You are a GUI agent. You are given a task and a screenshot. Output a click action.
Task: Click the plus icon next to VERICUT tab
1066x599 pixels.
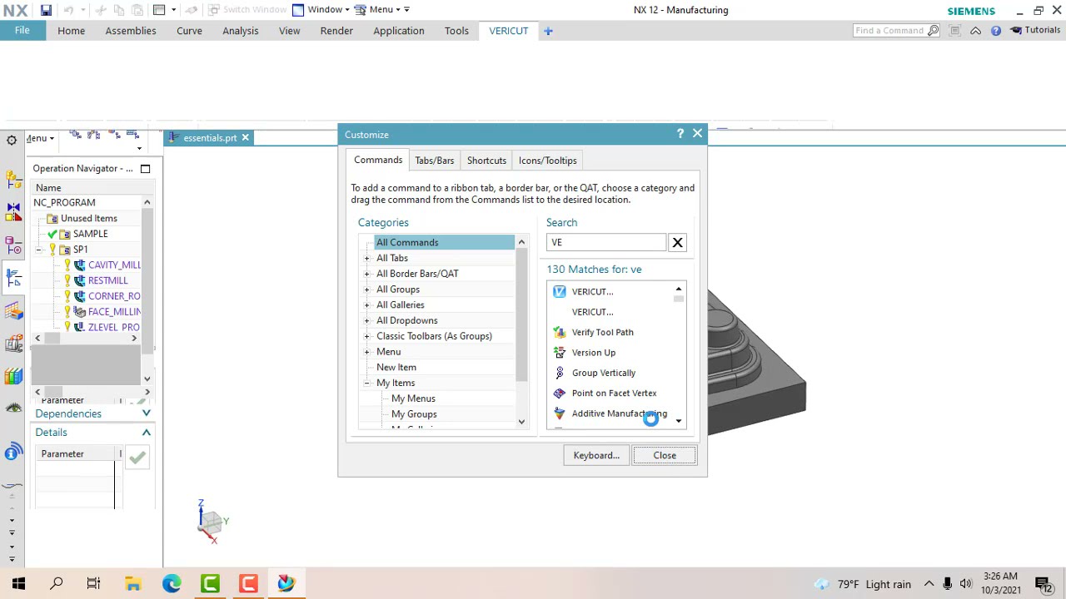(x=548, y=31)
